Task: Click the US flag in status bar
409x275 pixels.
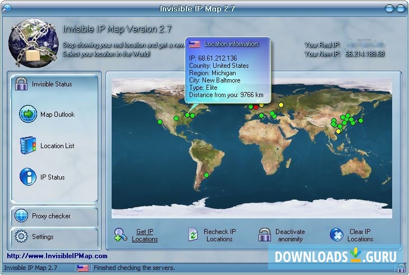Action: click(x=83, y=268)
